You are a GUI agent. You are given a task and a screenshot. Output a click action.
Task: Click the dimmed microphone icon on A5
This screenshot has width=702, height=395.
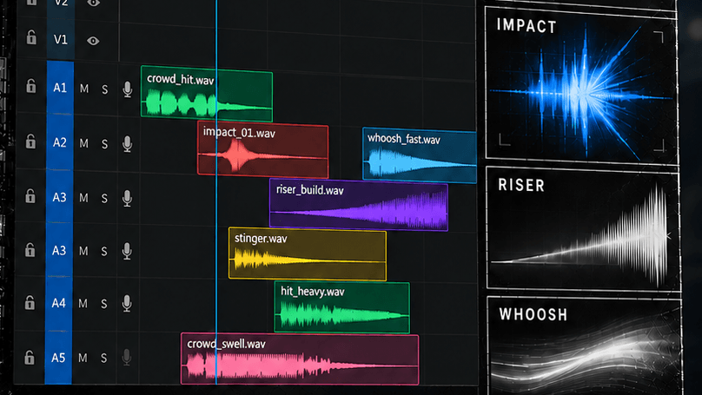pos(127,358)
